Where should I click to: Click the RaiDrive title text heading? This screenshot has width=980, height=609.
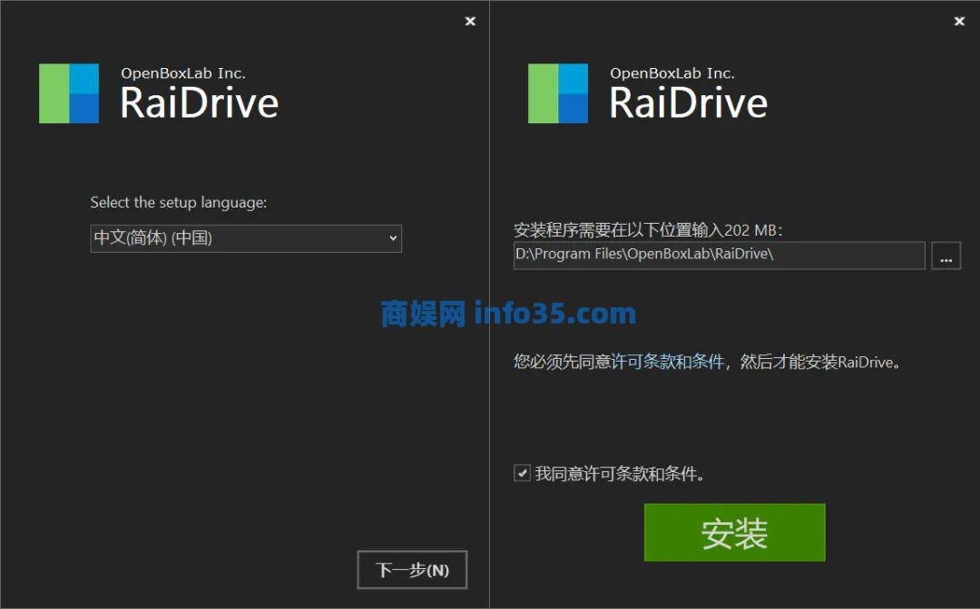[x=200, y=102]
